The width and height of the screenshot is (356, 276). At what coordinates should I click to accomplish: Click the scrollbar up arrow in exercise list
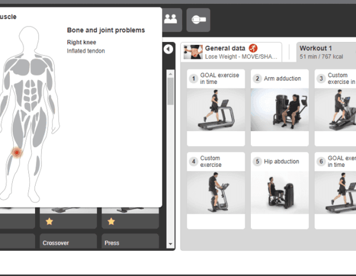click(x=171, y=74)
